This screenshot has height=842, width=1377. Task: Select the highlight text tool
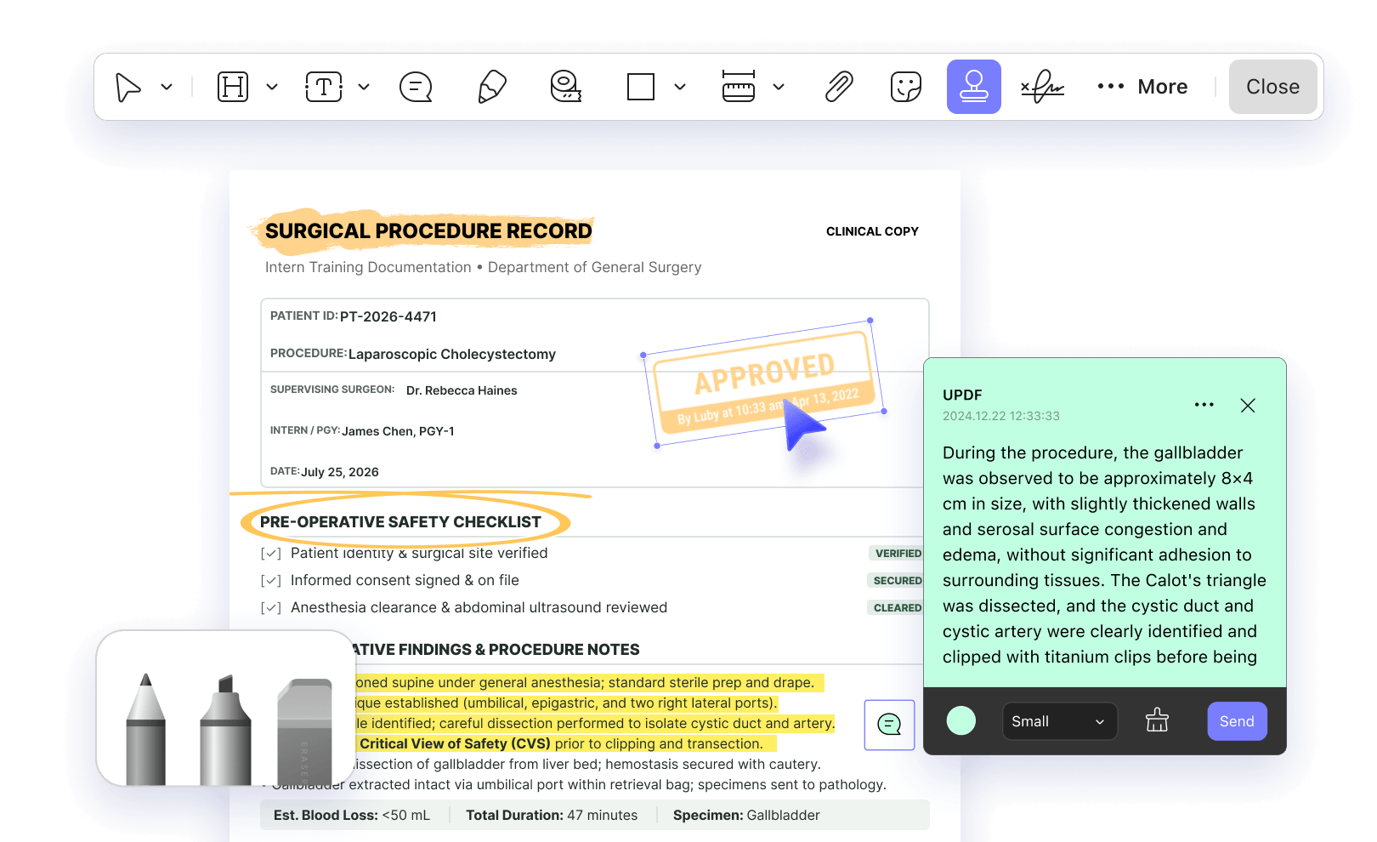point(233,87)
